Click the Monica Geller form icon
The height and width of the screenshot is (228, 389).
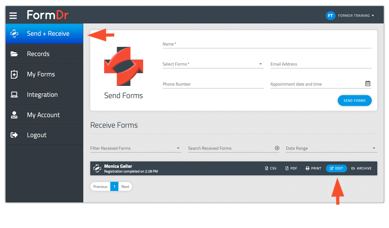pyautogui.click(x=97, y=168)
